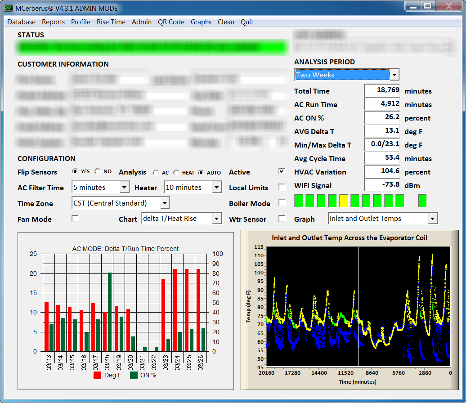Expand the AC Filter Time dropdown
The image size is (466, 403).
[124, 188]
